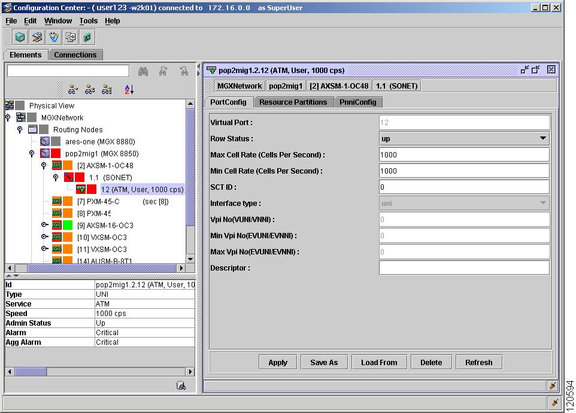576x413 pixels.
Task: Click the red alarm square beside pop2mig1 (MGX 8850)
Action: [56, 153]
